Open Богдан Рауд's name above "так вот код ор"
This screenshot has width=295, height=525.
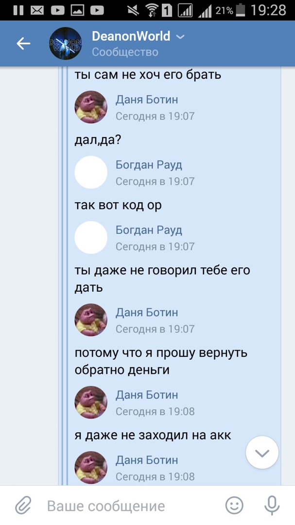[149, 165]
